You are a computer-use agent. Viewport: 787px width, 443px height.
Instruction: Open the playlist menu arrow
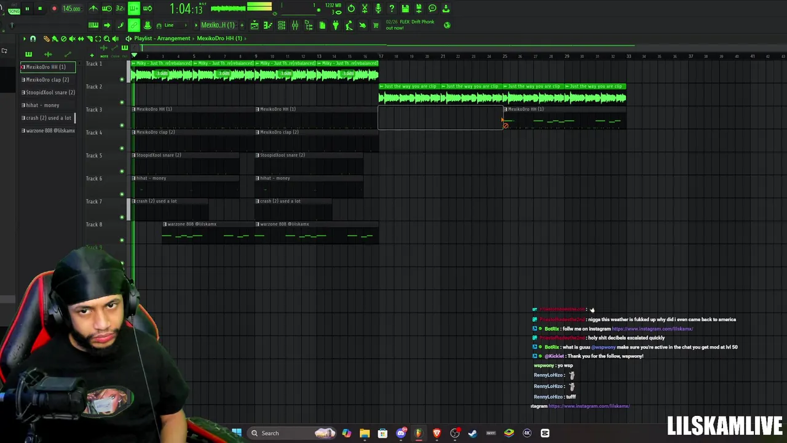(24, 39)
